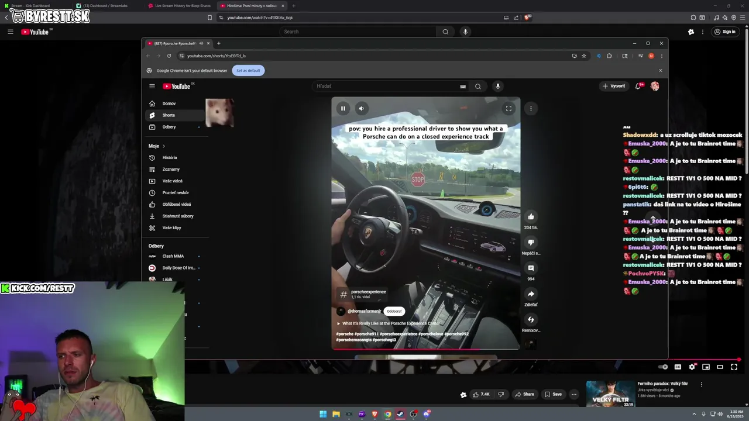Click Sign in on outer YouTube

pos(724,32)
